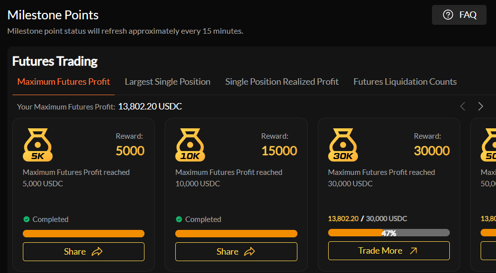Open the Single Position Realized Profit tab
The image size is (496, 273).
pyautogui.click(x=282, y=82)
